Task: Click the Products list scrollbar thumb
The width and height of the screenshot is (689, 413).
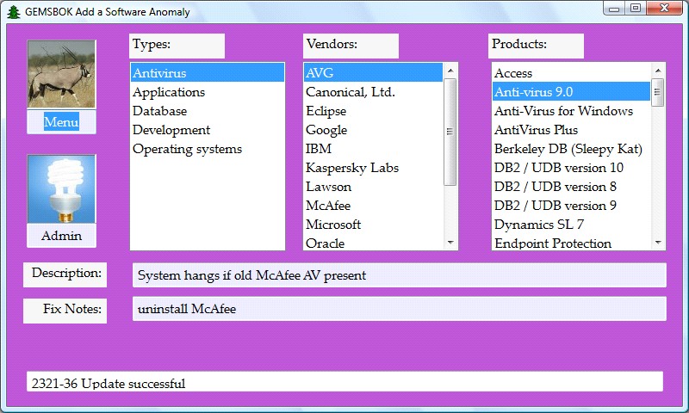Action: click(x=658, y=92)
